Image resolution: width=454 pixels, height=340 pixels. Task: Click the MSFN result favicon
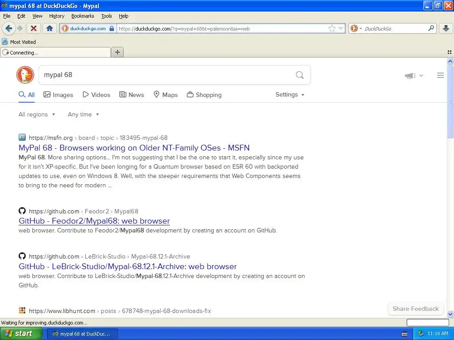pyautogui.click(x=22, y=137)
